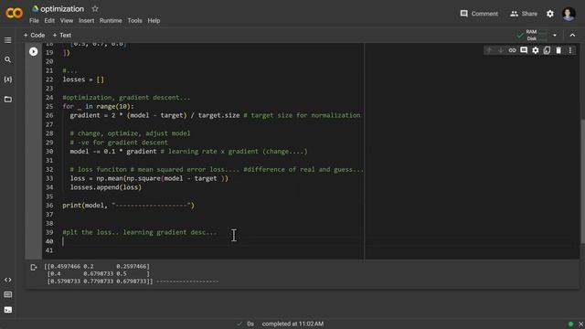Open the Runtime menu
Image resolution: width=585 pixels, height=329 pixels.
point(111,20)
